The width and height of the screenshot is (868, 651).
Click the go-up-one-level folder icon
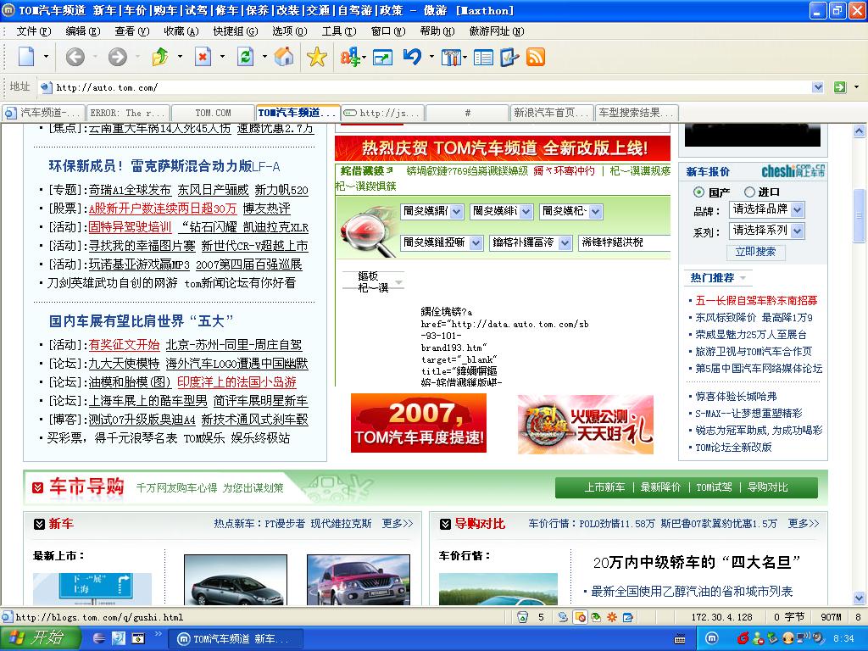(160, 57)
